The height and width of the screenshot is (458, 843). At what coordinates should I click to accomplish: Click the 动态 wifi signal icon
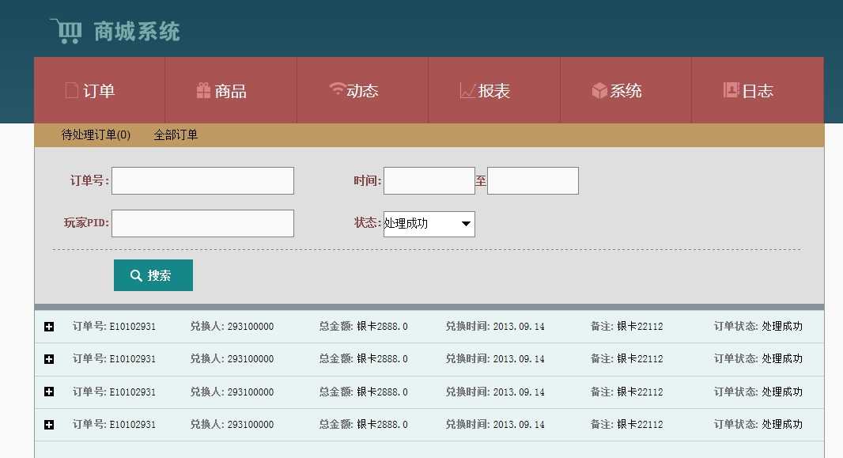pos(337,89)
